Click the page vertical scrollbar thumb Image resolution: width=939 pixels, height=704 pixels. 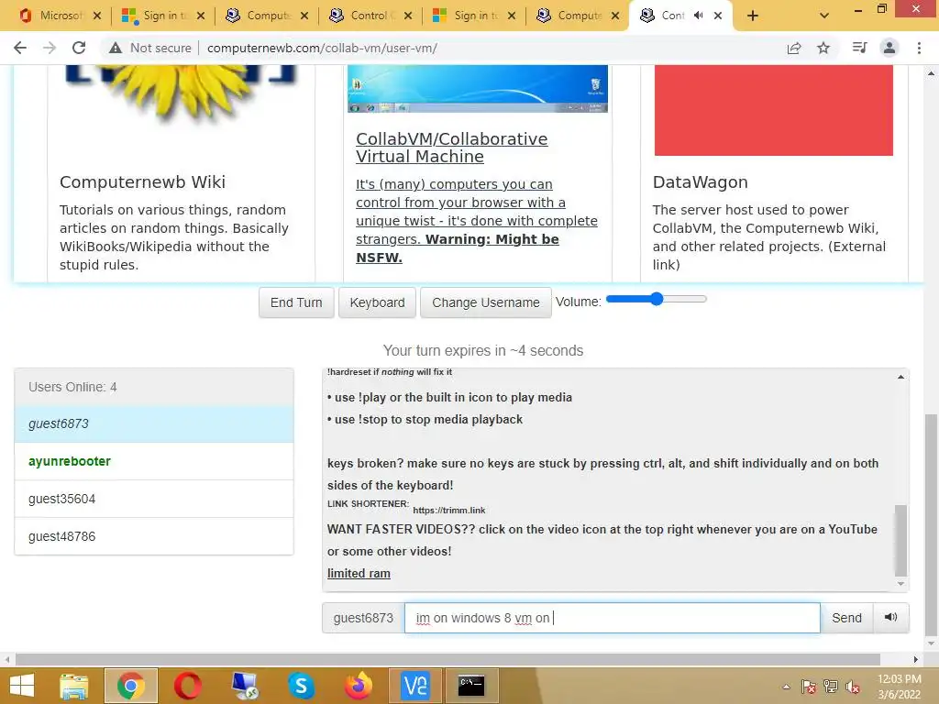point(931,523)
